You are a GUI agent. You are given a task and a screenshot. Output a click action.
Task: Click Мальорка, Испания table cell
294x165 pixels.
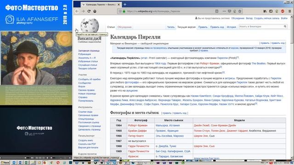(168, 126)
